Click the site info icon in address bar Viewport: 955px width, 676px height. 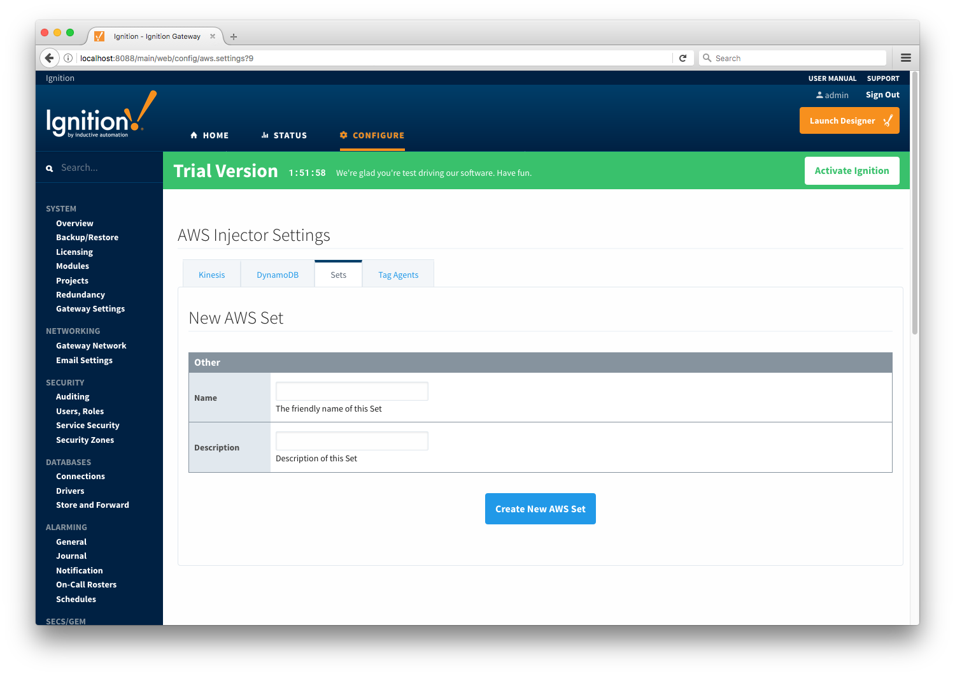[x=68, y=58]
